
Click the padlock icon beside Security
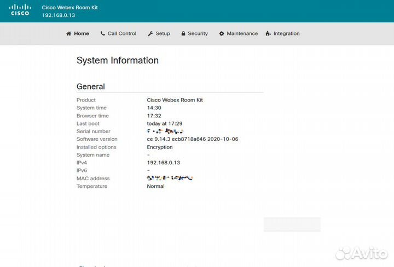(183, 33)
